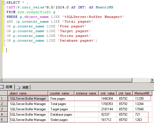154x124 pixels.
Task: Click the 'Database pages' counter name cell
Action: 61,115
